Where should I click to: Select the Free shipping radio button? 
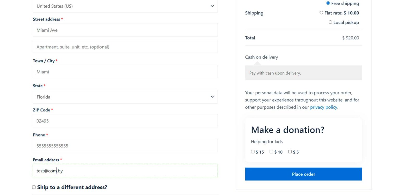coord(328,3)
